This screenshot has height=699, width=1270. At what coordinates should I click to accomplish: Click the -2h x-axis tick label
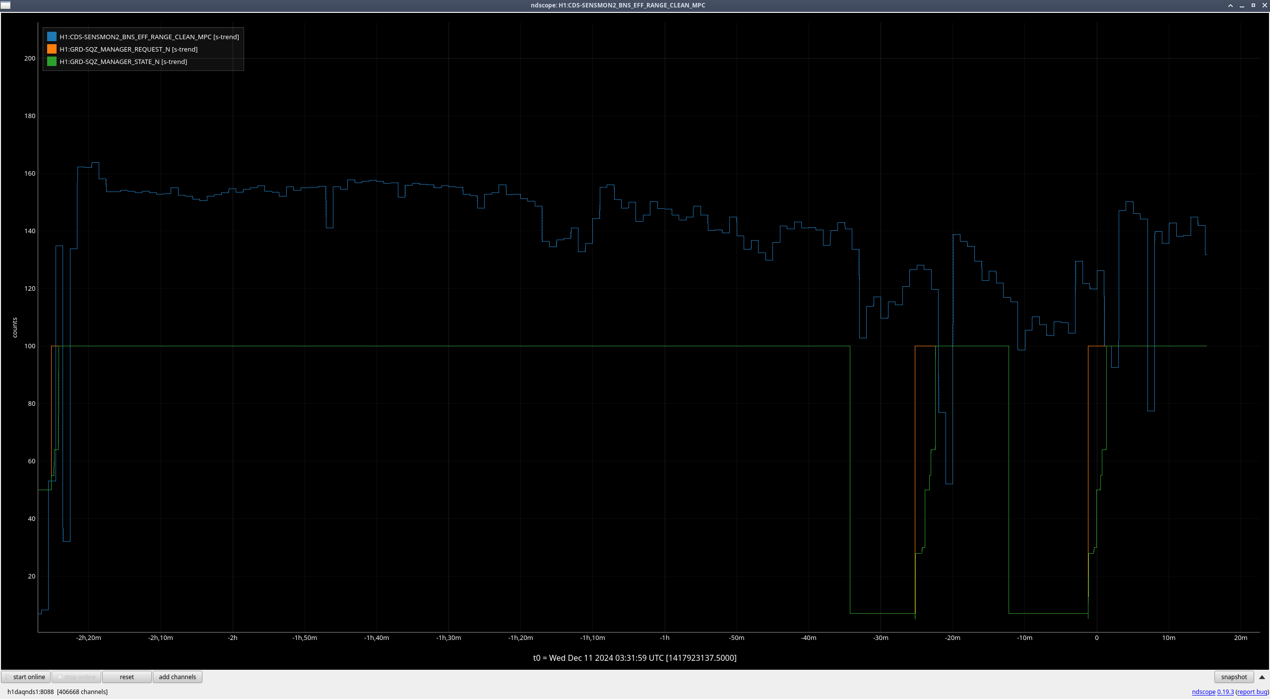click(x=233, y=637)
